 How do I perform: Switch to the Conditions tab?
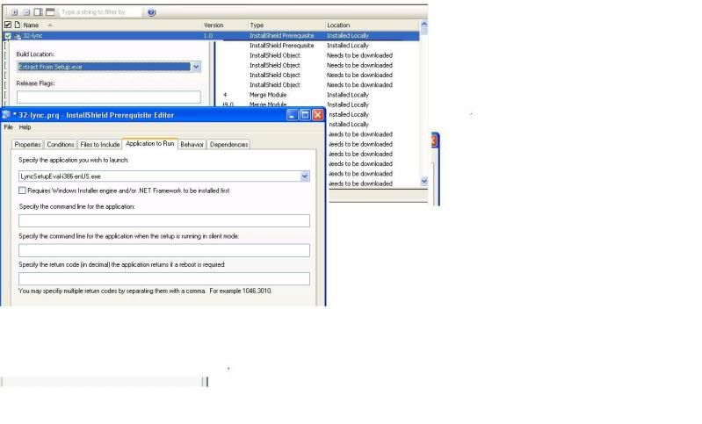[x=61, y=145]
